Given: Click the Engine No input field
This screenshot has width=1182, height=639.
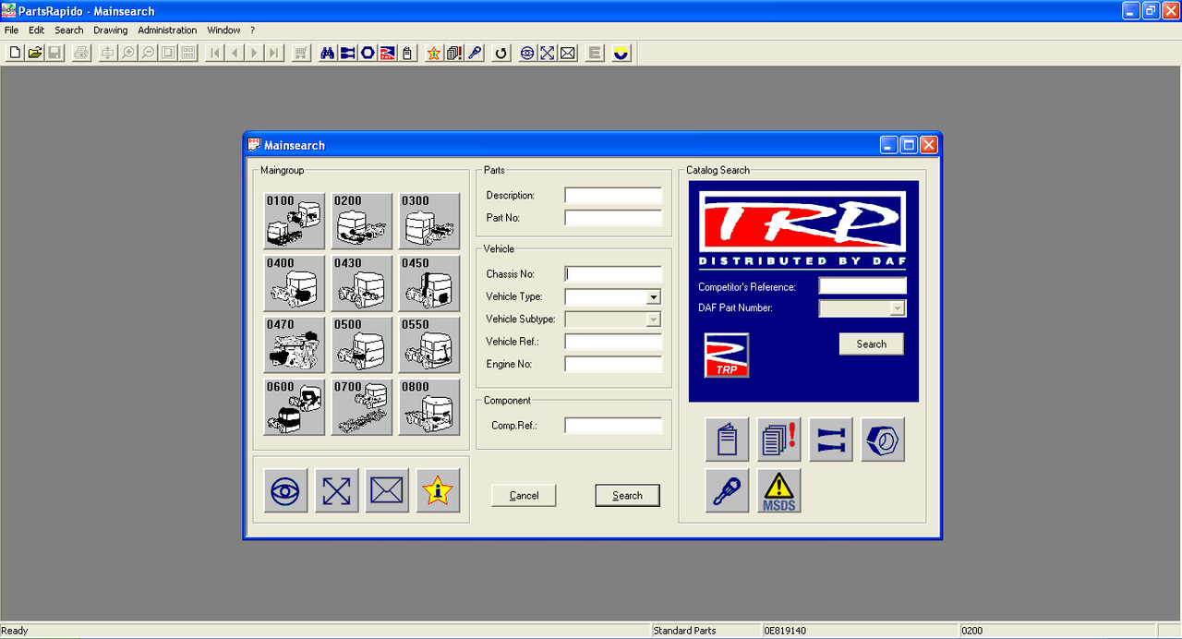Looking at the screenshot, I should [613, 364].
